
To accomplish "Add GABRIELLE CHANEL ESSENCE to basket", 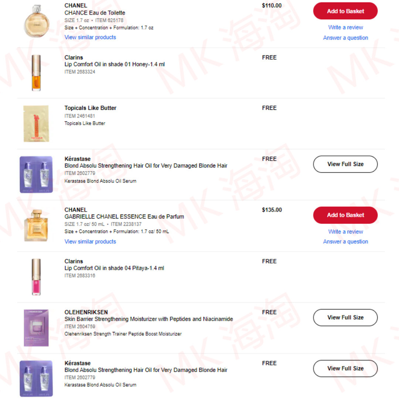I will 345,215.
